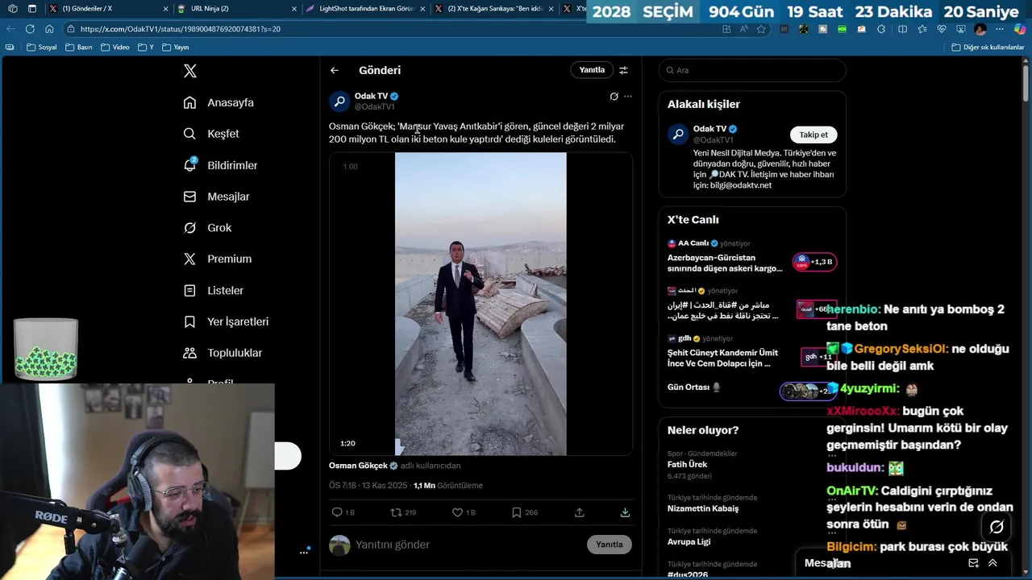
Task: Switch to the Gönderiler / X tab
Action: (110, 9)
